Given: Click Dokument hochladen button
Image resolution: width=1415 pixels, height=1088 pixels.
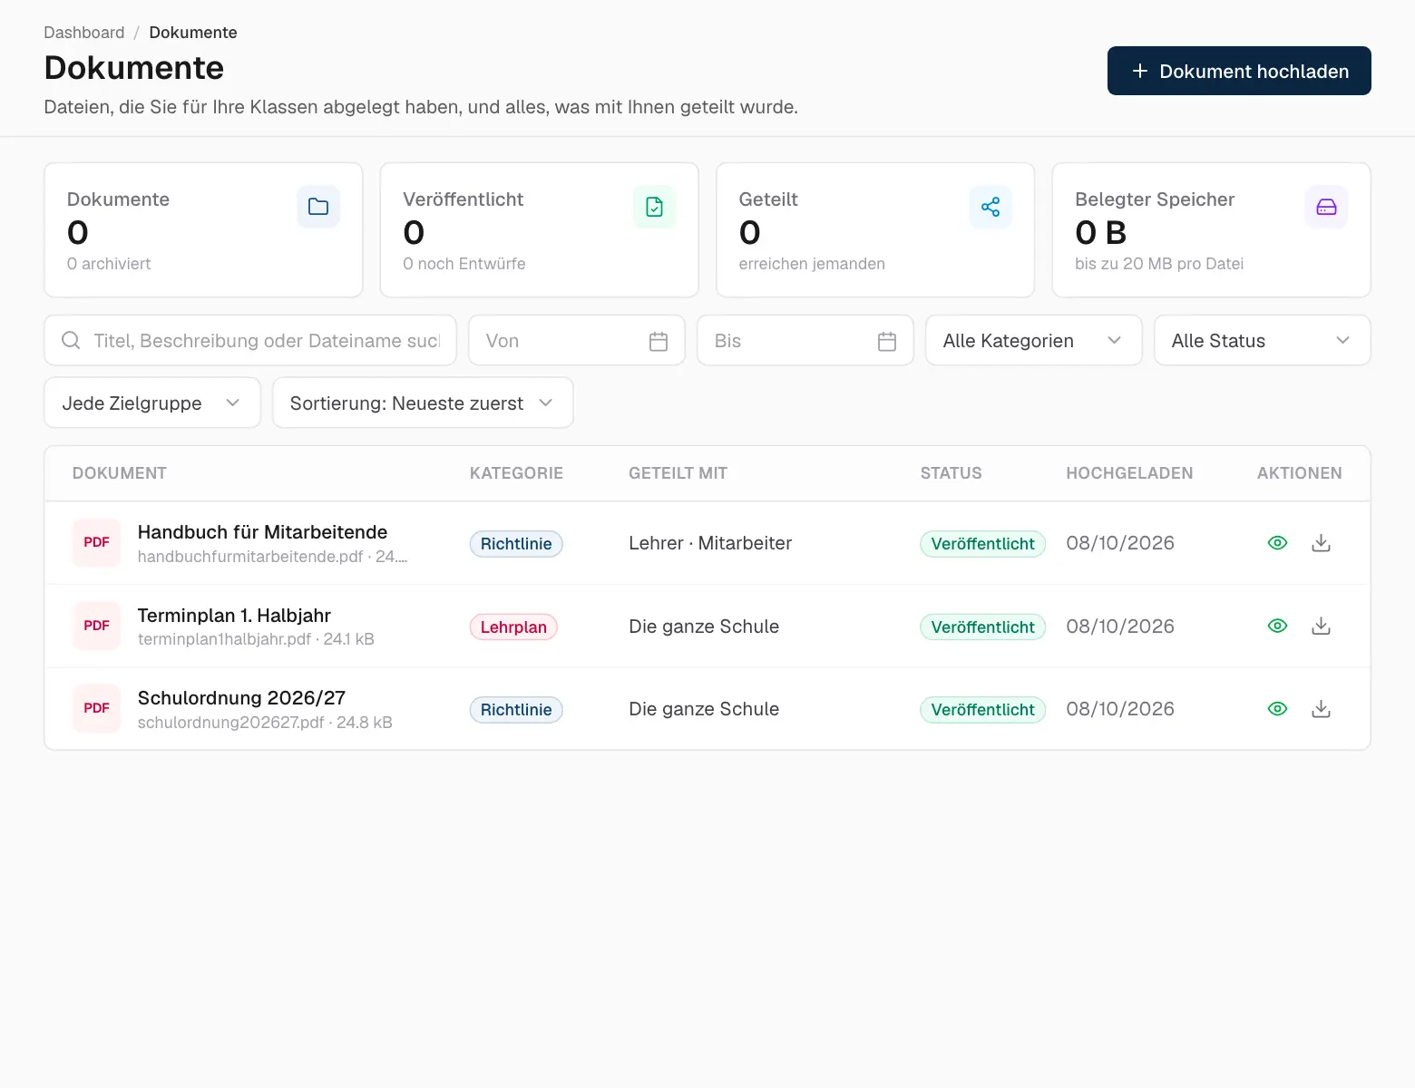Looking at the screenshot, I should 1239,71.
